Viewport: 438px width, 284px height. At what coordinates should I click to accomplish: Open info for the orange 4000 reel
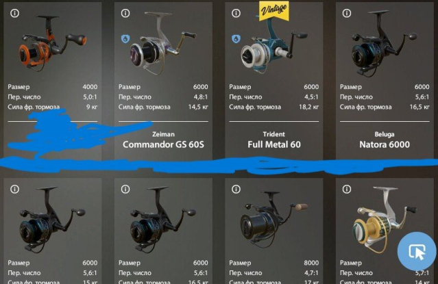(14, 13)
